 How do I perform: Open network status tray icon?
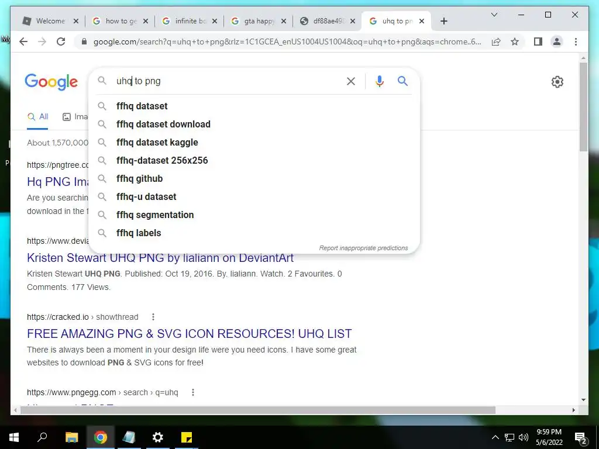(x=510, y=437)
